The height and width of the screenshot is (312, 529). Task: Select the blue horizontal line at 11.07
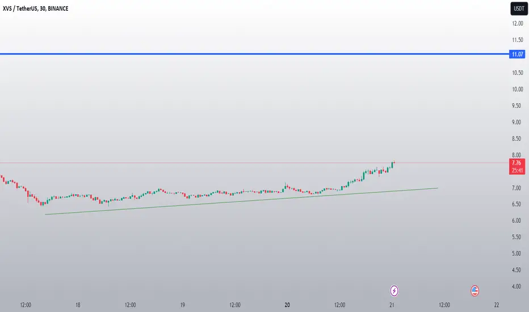pyautogui.click(x=253, y=54)
